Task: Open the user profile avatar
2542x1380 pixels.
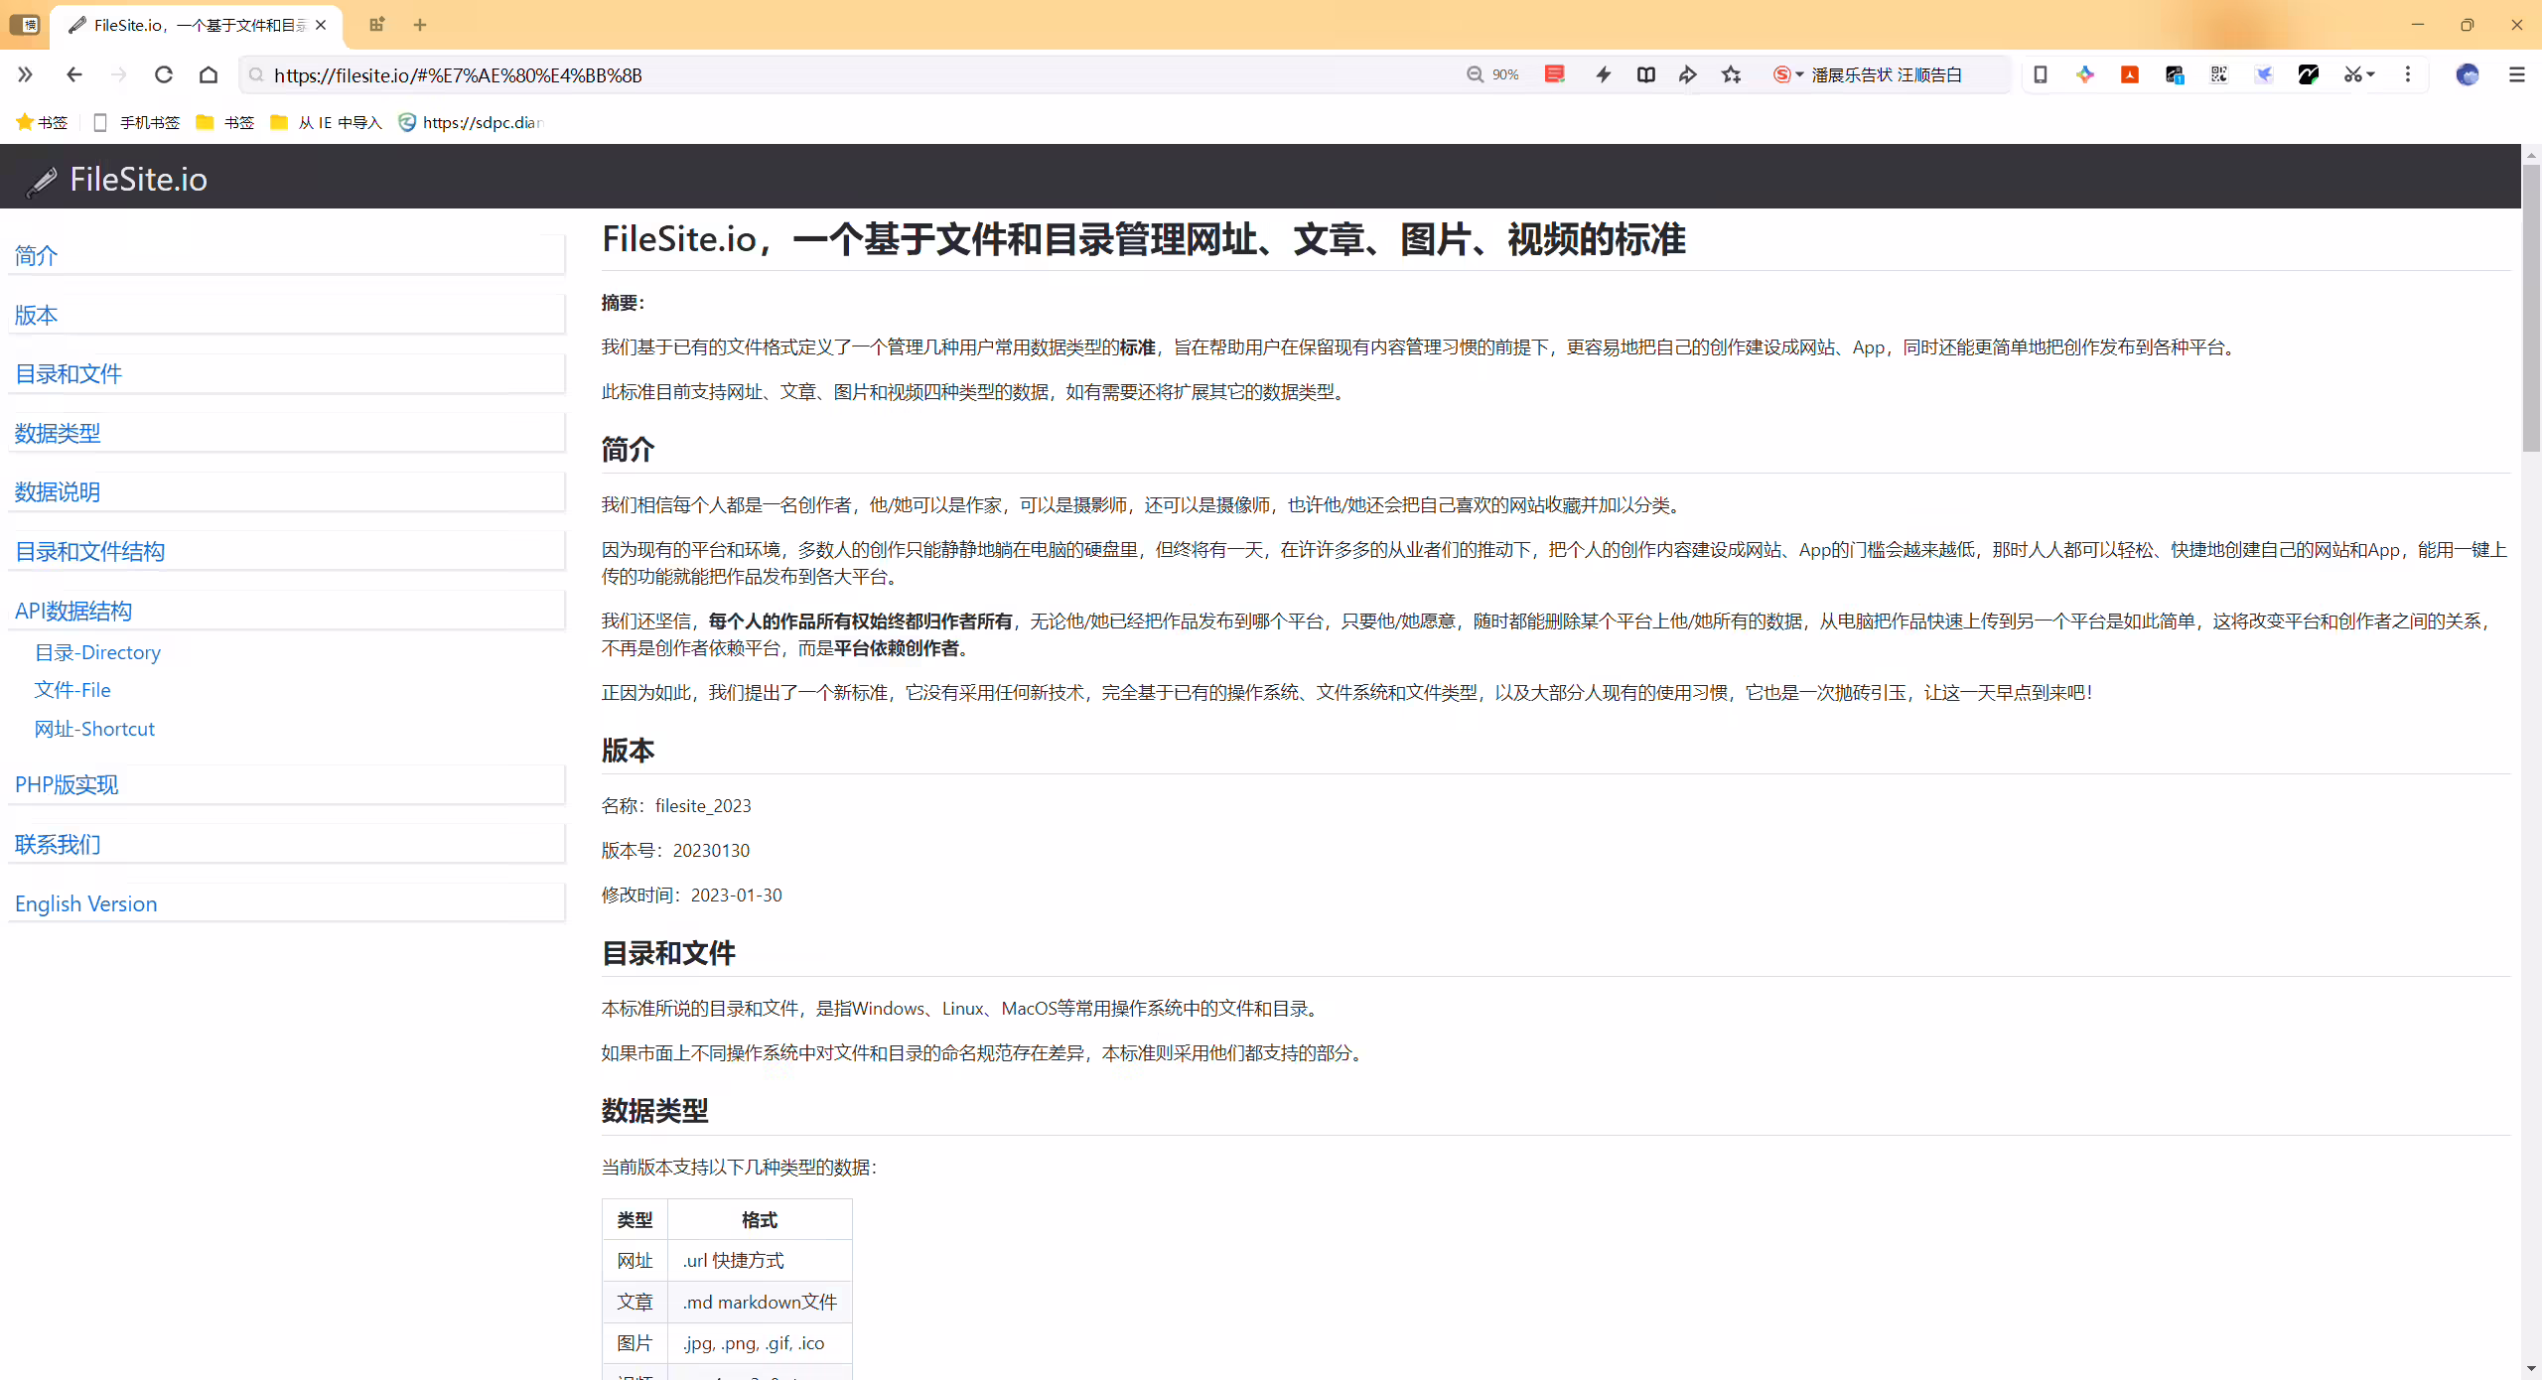Action: (x=2468, y=74)
